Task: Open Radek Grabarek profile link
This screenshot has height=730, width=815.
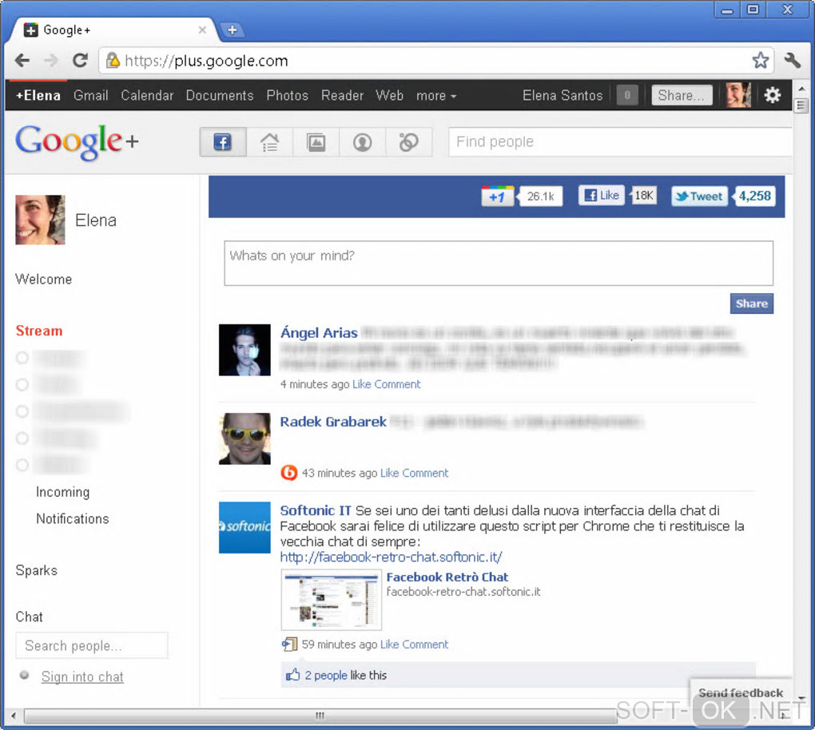Action: 333,422
